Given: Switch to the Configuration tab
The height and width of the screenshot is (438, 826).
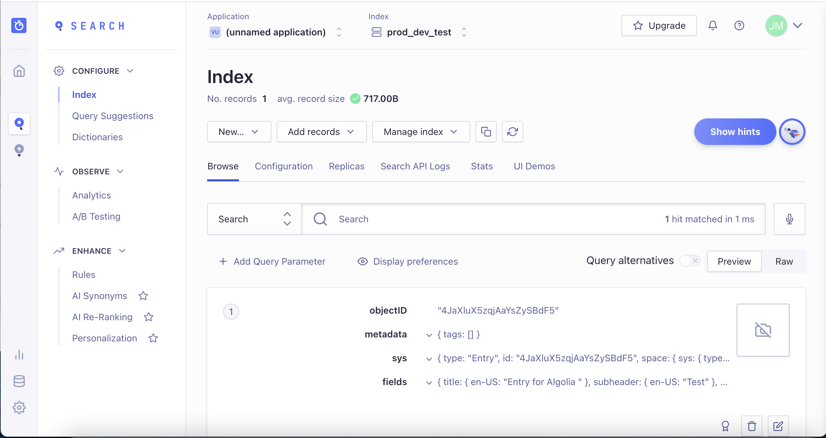Looking at the screenshot, I should click(x=283, y=166).
